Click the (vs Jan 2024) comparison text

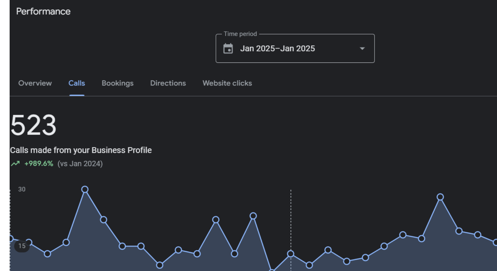80,163
